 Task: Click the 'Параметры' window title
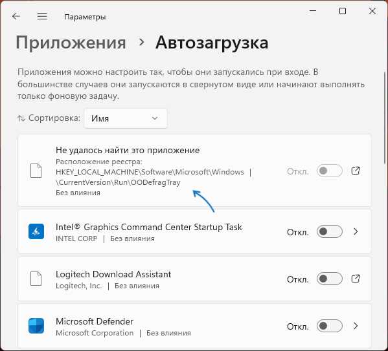coord(85,17)
